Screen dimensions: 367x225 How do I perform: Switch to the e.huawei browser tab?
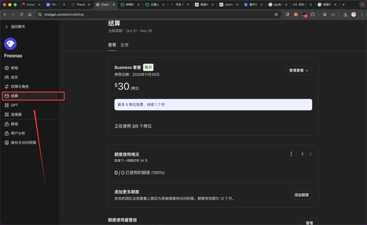click(x=31, y=5)
